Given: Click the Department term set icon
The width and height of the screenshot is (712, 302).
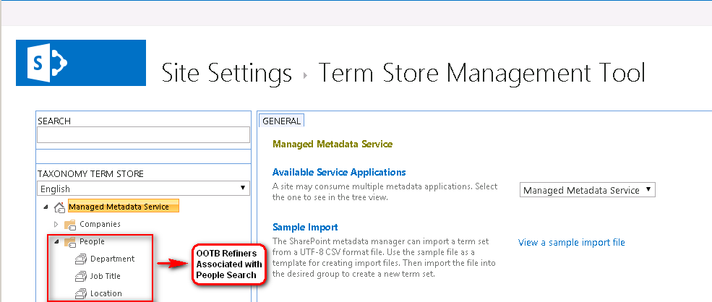Looking at the screenshot, I should (80, 259).
